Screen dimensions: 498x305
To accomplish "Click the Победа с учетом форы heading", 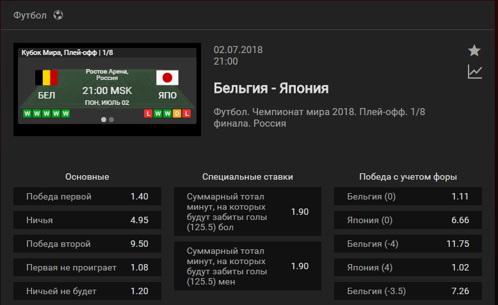I will click(408, 176).
